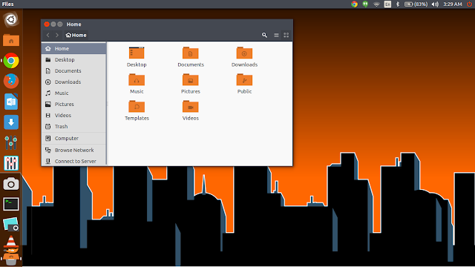Screen dimensions: 475x267
Task: Open the keyboard layout indicator
Action: tap(387, 4)
